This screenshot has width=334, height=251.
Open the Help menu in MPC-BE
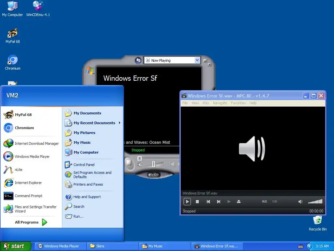tap(253, 103)
